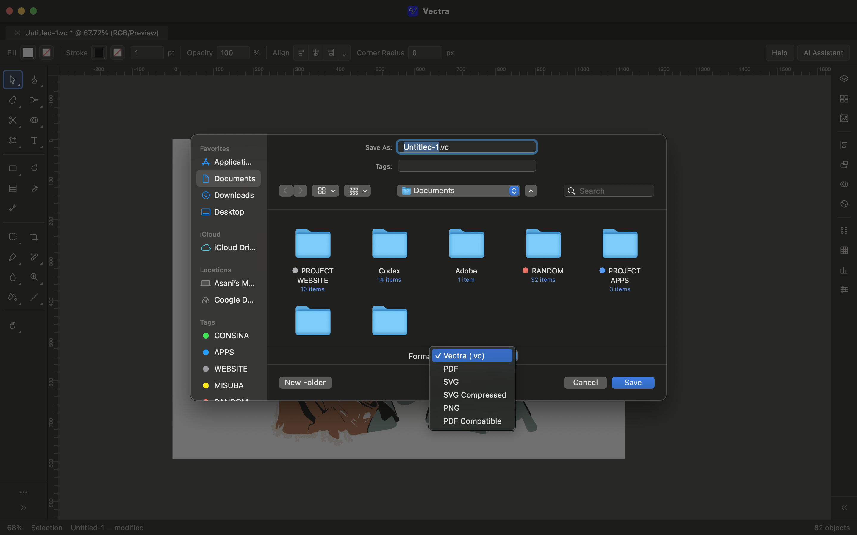Create a New Folder
Viewport: 857px width, 535px height.
[305, 383]
